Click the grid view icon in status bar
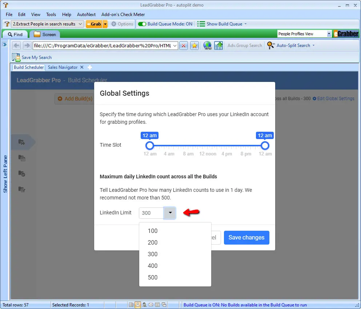The image size is (361, 309). point(131,305)
